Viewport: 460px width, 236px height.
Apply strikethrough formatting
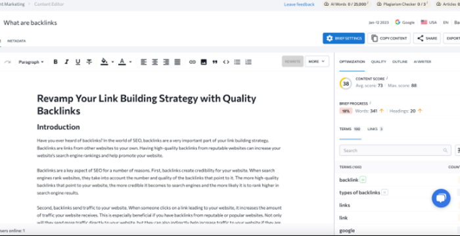pyautogui.click(x=89, y=62)
